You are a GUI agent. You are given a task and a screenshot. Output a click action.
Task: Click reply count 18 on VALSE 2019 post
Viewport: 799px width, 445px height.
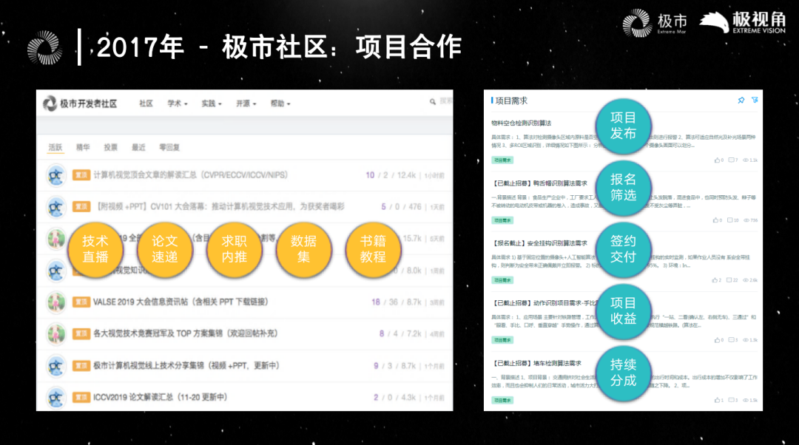coord(376,302)
